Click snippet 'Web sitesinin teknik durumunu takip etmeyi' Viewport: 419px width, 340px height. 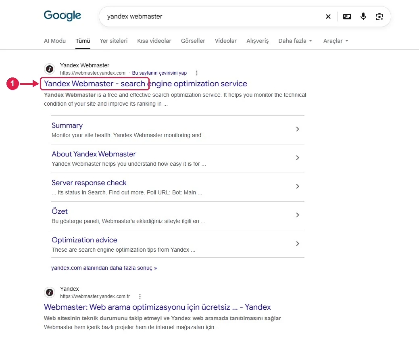pos(163,323)
